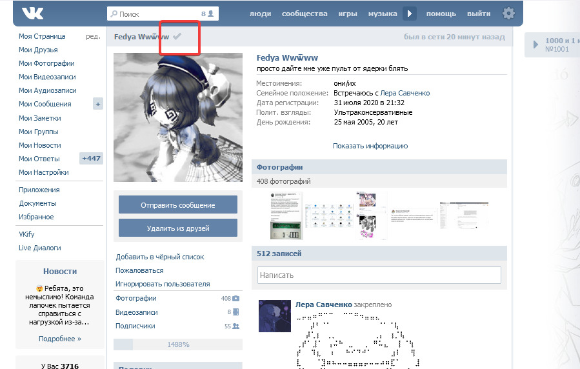Click the verified checkmark next to Fedya Wwwww
Screen dimensions: 580x369
pyautogui.click(x=177, y=36)
